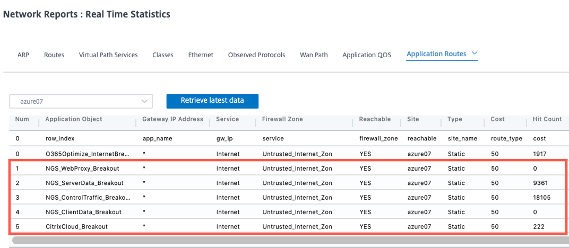Image resolution: width=569 pixels, height=248 pixels.
Task: Select the Virtual Path Services tab
Action: pos(108,55)
